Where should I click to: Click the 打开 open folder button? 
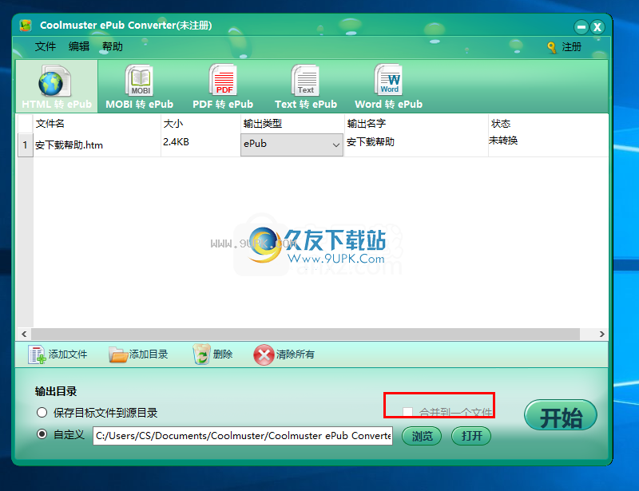click(471, 436)
